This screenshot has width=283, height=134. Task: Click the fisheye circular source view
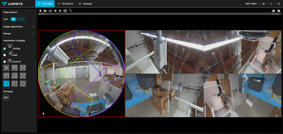(82, 74)
